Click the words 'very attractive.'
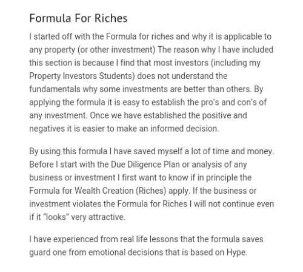Viewport: 303px width, 272px height. coord(98,217)
